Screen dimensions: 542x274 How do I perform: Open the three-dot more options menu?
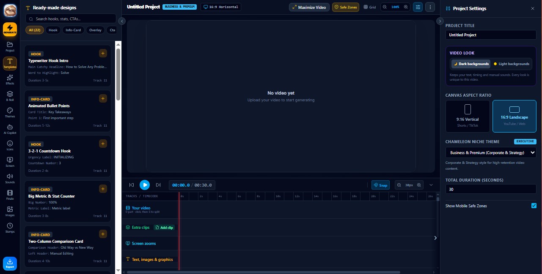coord(430,7)
